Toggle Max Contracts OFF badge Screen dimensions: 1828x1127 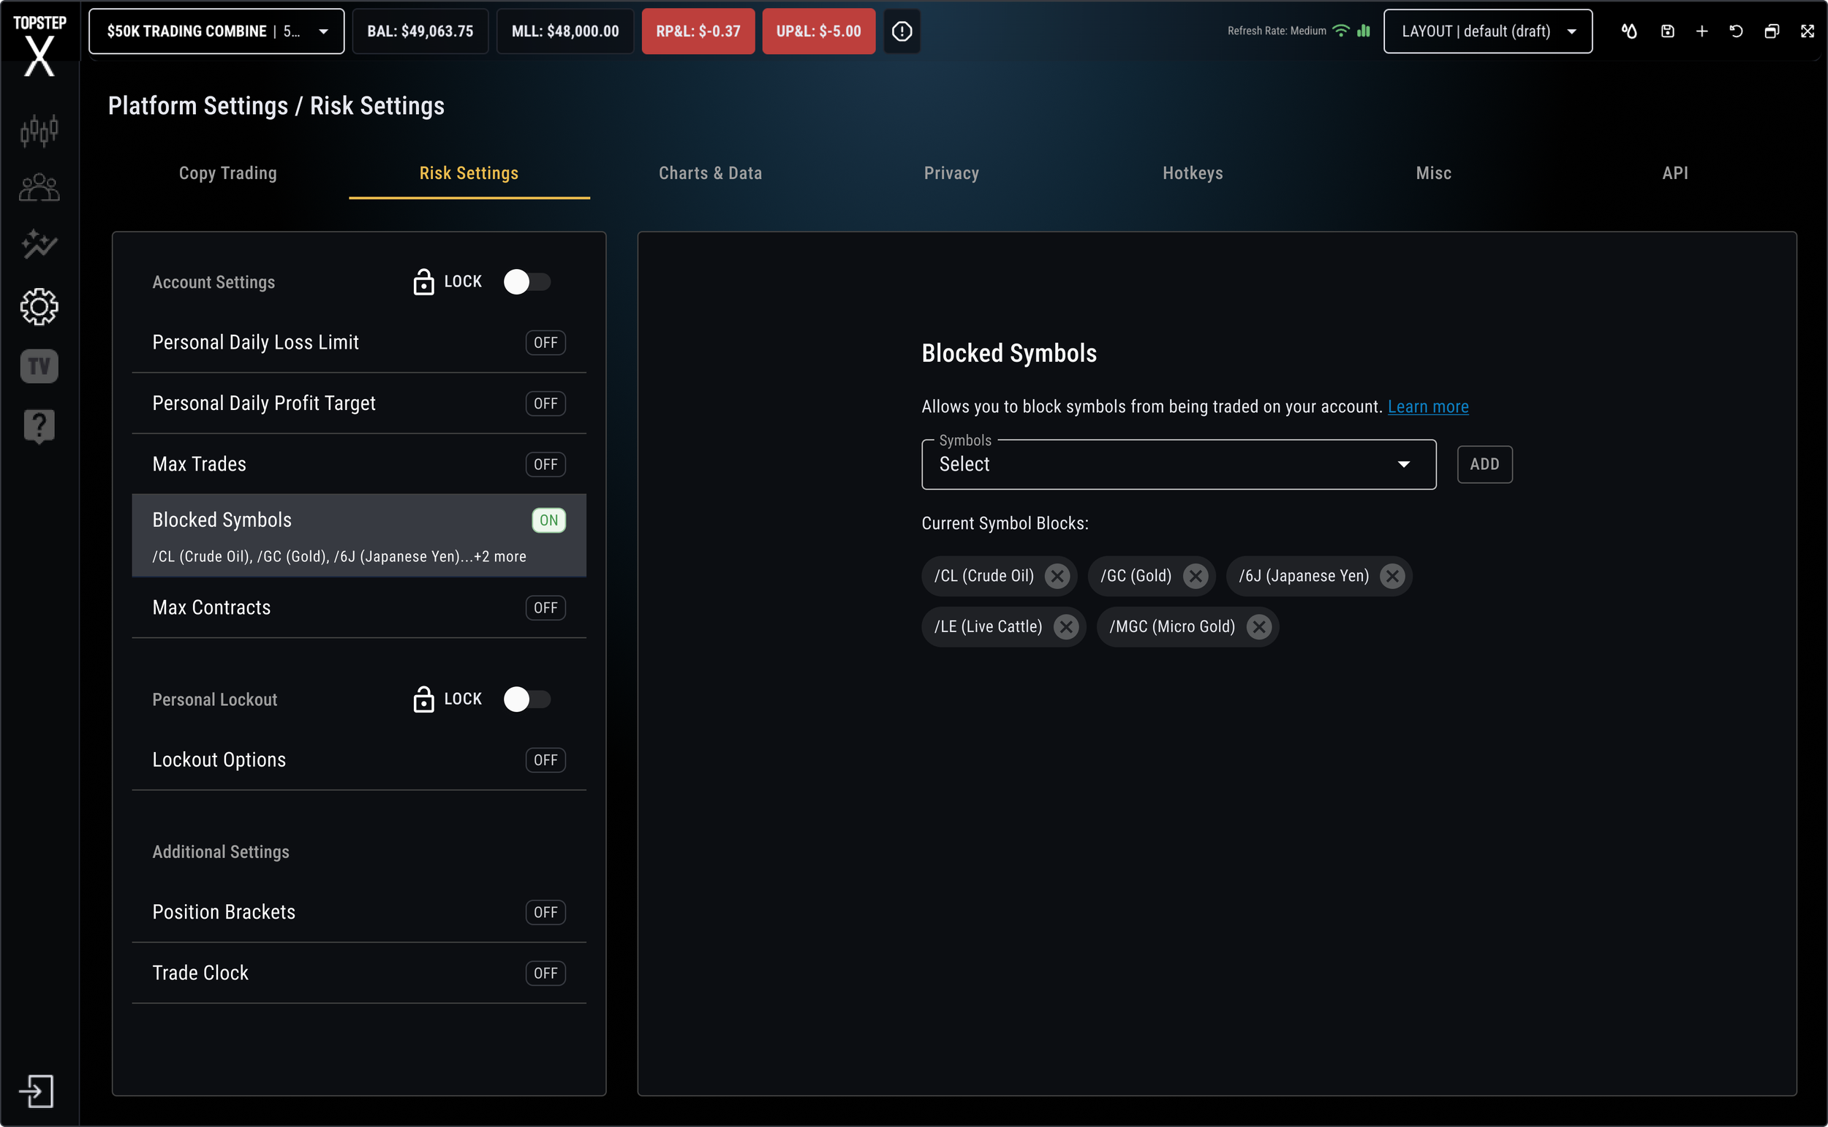coord(545,608)
